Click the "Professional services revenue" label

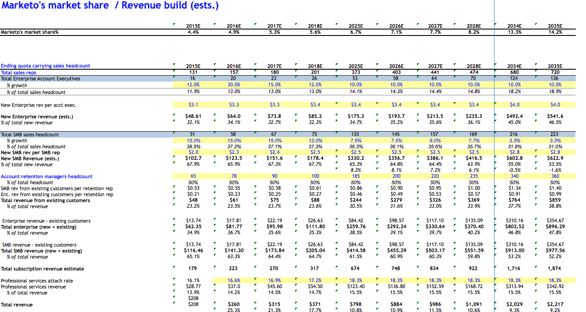click(x=33, y=287)
